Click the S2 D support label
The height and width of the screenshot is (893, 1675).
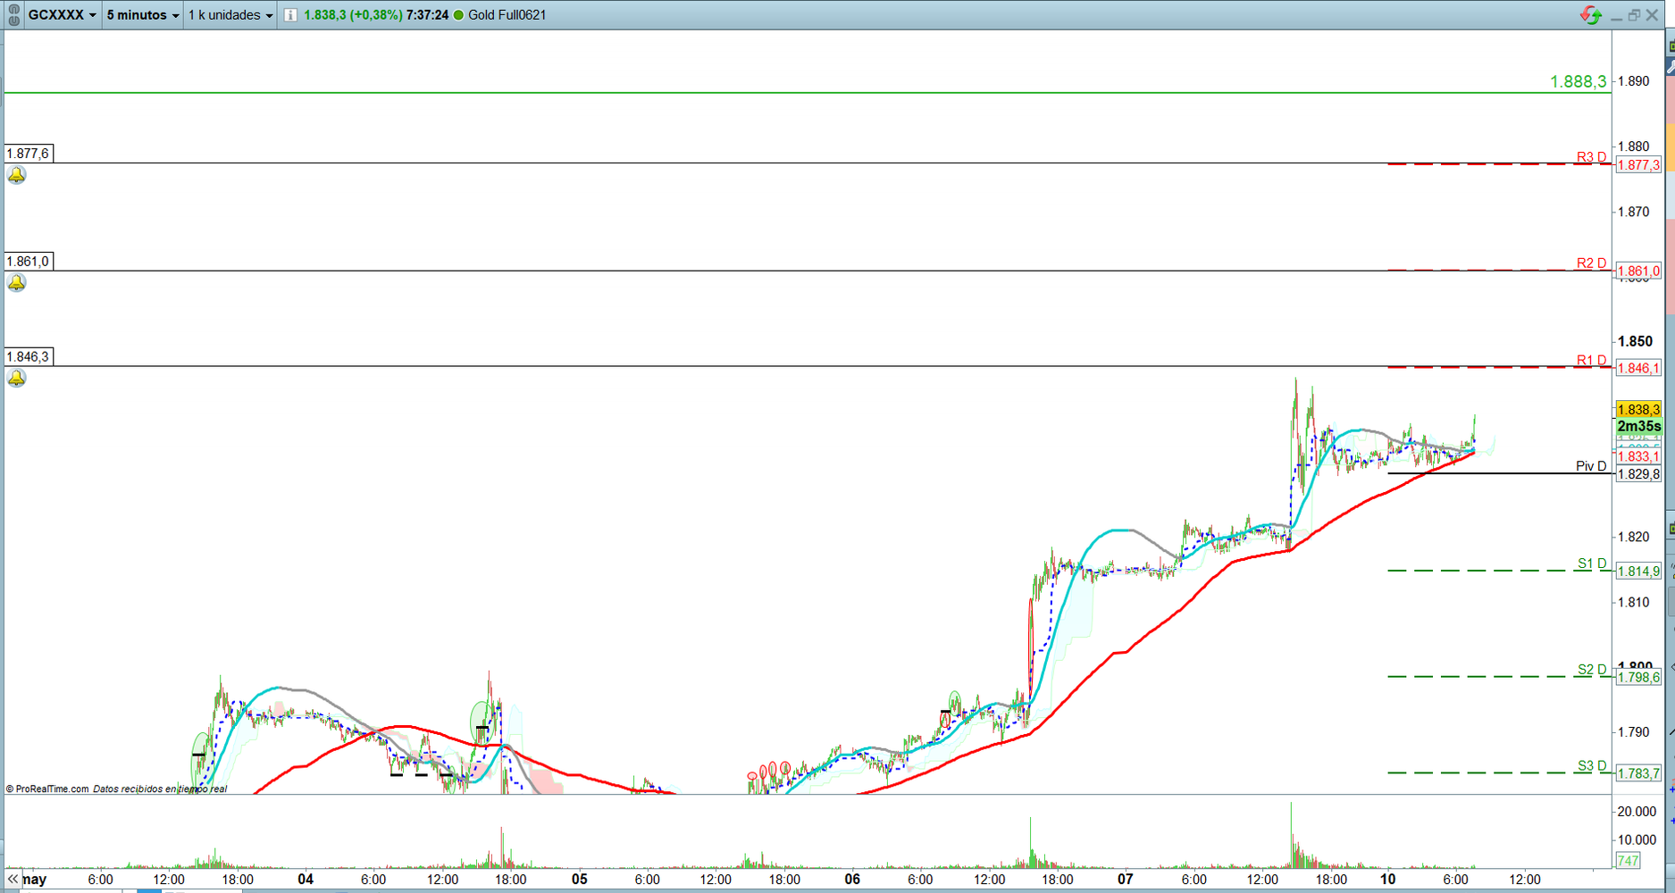coord(1592,670)
